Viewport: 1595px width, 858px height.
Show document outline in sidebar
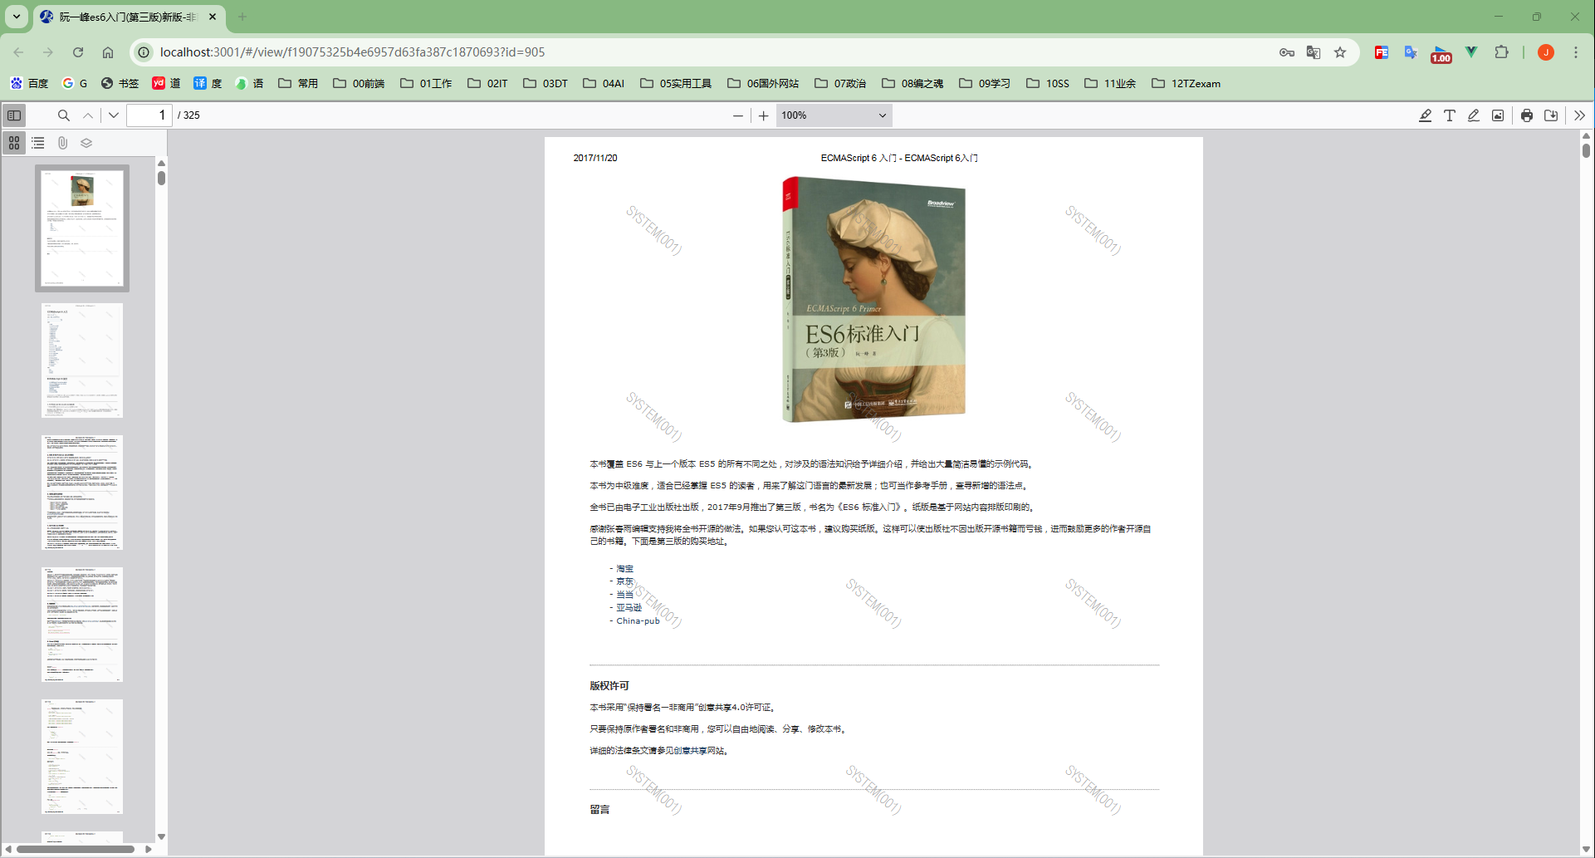click(38, 143)
